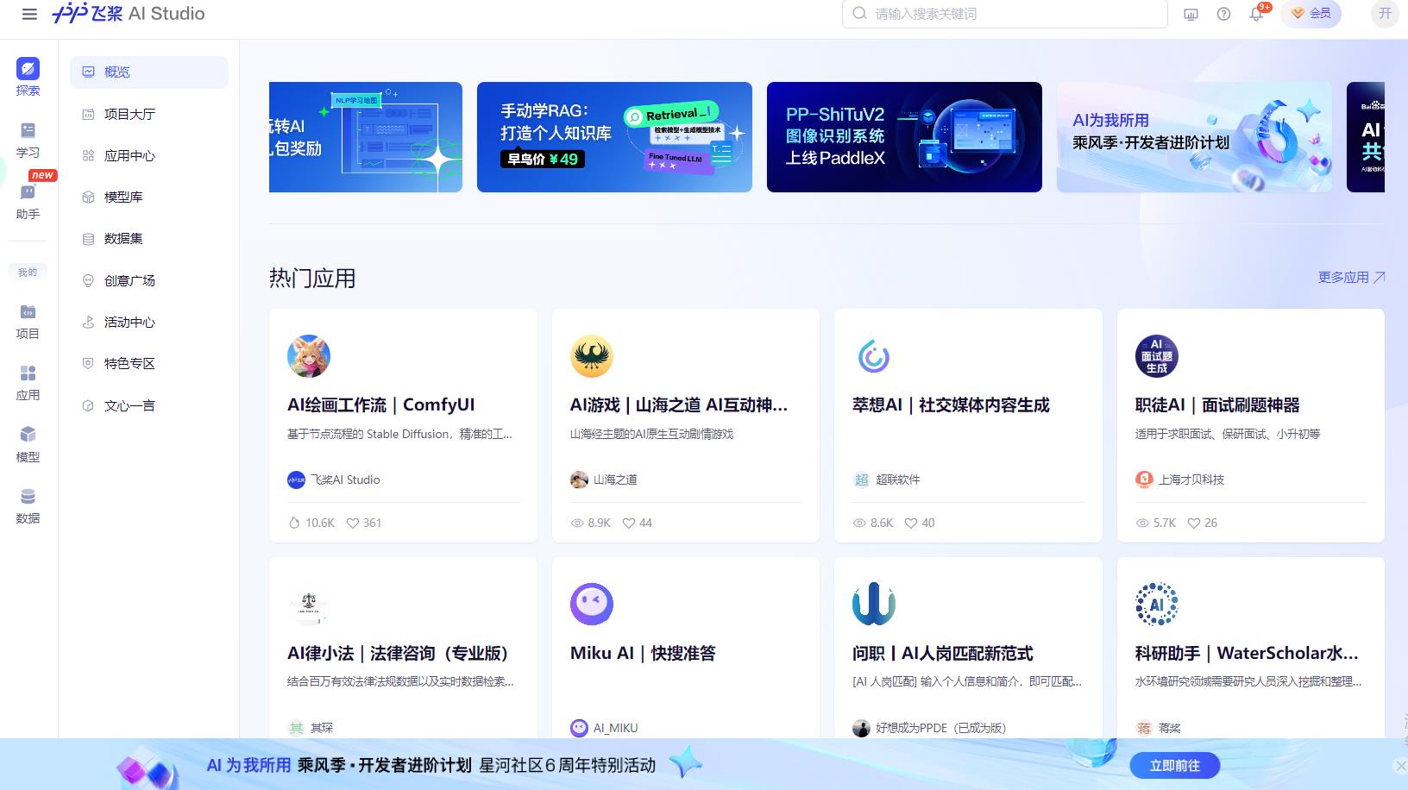
Task: Open the 开 user avatar menu
Action: tap(1384, 14)
